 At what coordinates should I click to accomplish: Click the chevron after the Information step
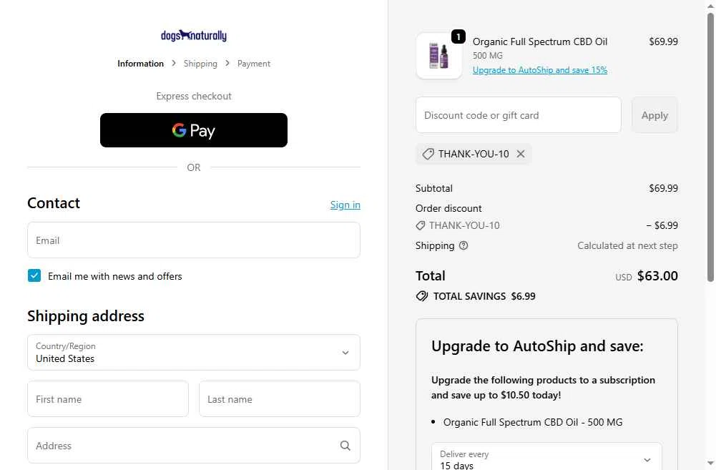pos(174,64)
